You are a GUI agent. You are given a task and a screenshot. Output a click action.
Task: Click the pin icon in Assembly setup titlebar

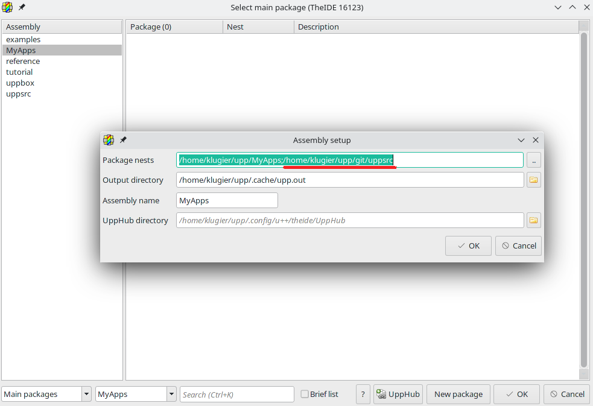(123, 140)
